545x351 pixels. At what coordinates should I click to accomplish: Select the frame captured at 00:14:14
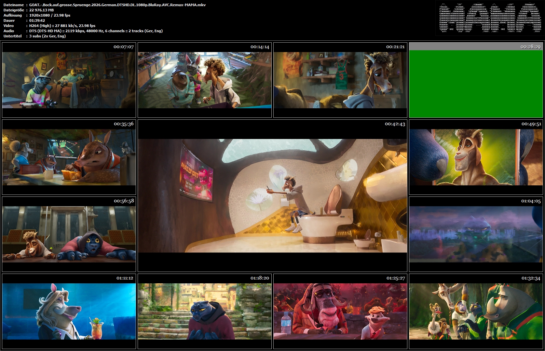coord(205,80)
